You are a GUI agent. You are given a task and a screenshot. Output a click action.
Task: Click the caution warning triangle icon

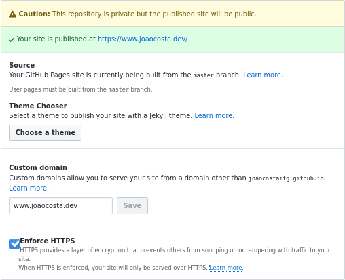coord(12,14)
